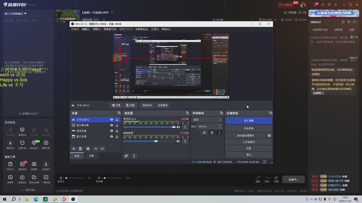Image resolution: width=362 pixels, height=203 pixels.
Task: Click 开始录制 button
Action: tap(248, 129)
